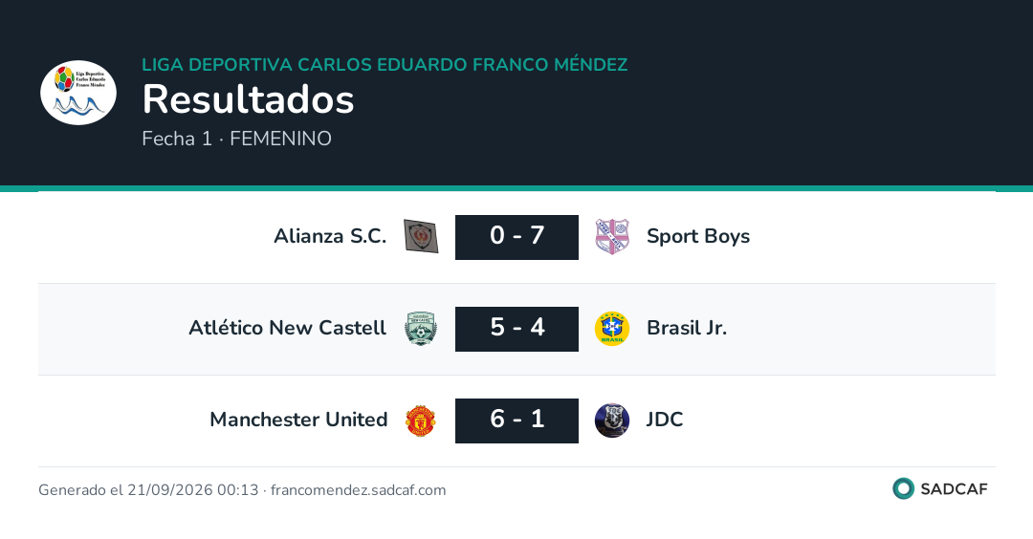Open the 0 - 7 match score
Image resolution: width=1033 pixels, height=539 pixels.
516,237
